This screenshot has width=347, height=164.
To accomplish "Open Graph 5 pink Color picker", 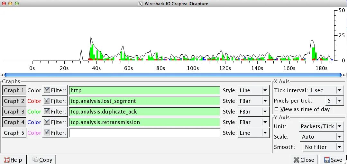I will 34,133.
